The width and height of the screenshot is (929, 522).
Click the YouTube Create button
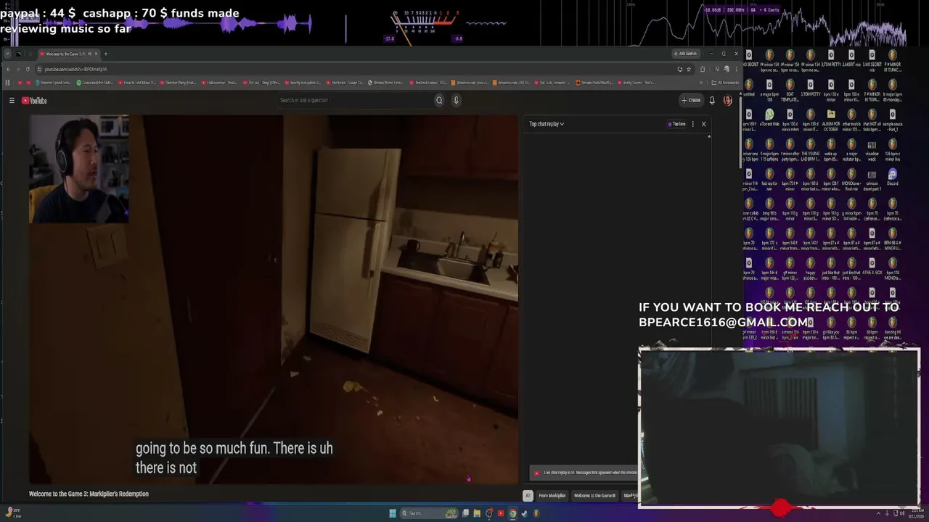[691, 101]
